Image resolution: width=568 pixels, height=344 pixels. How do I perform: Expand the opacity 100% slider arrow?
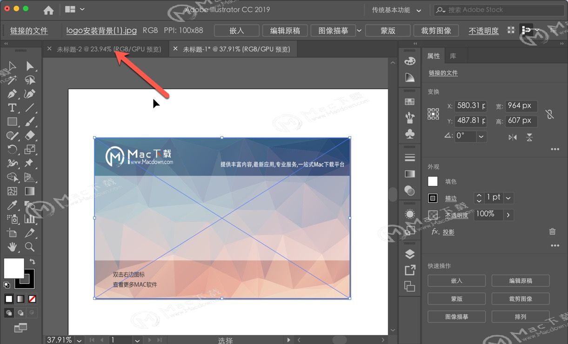(x=508, y=215)
